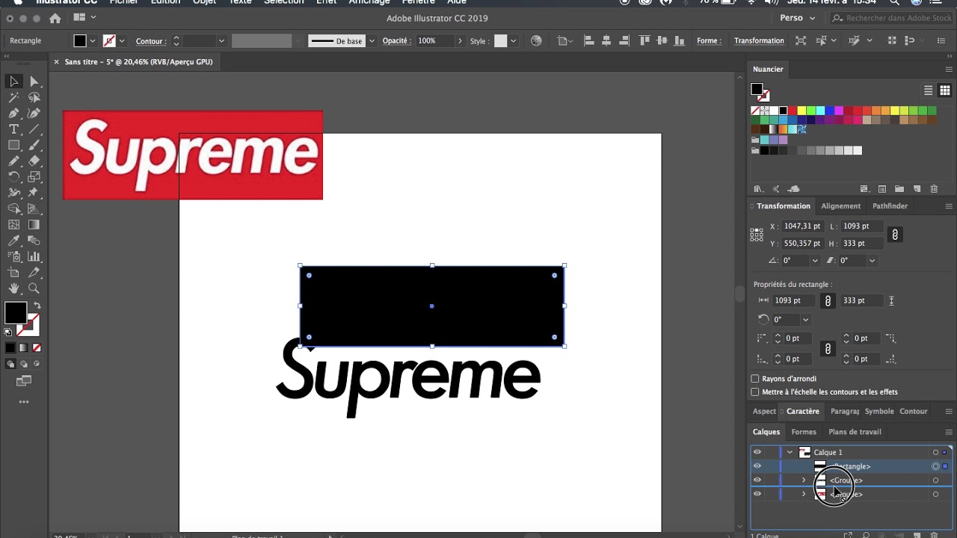Switch to the Plans de travail tab
957x538 pixels.
click(855, 432)
